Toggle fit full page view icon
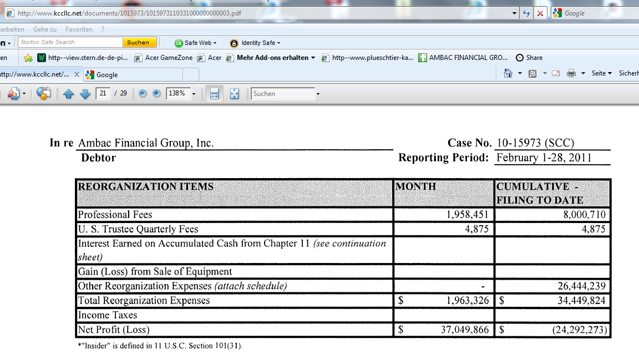This screenshot has height=359, width=639. [x=234, y=93]
